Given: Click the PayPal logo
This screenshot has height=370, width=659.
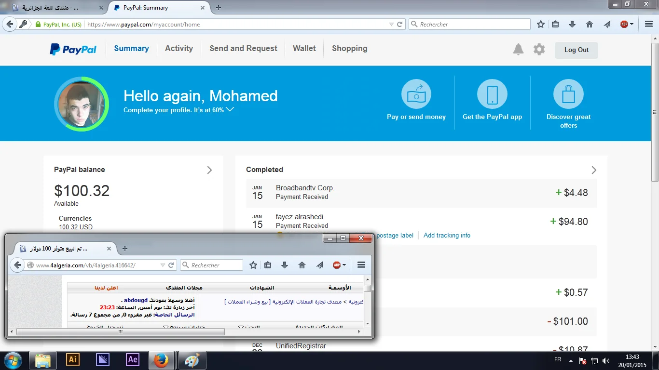Looking at the screenshot, I should pyautogui.click(x=73, y=49).
